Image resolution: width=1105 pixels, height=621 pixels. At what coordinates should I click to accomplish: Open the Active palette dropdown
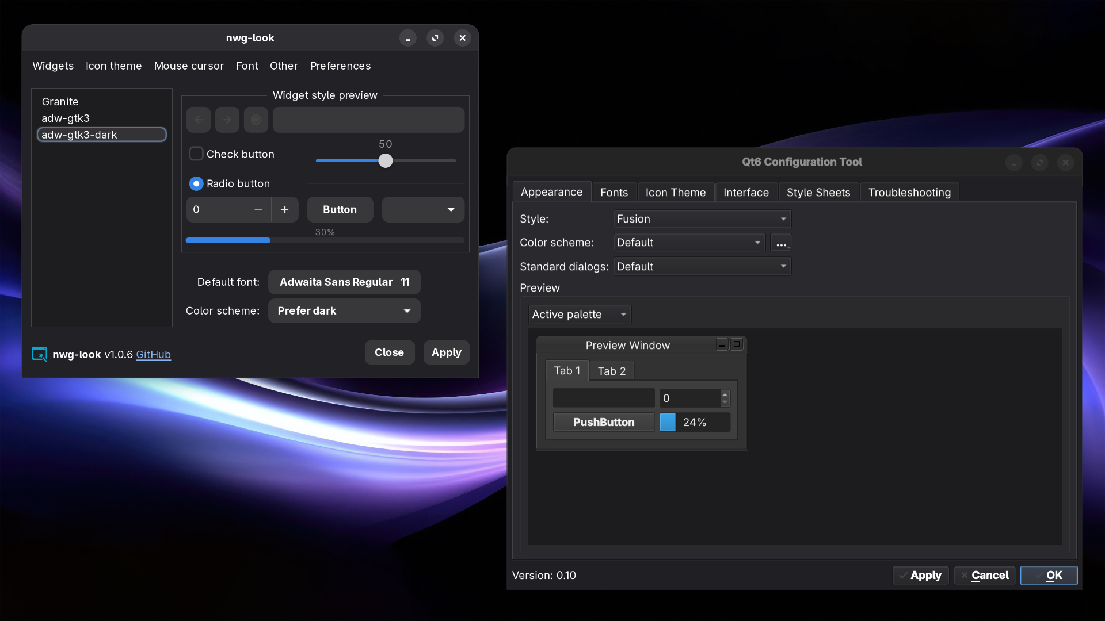580,315
